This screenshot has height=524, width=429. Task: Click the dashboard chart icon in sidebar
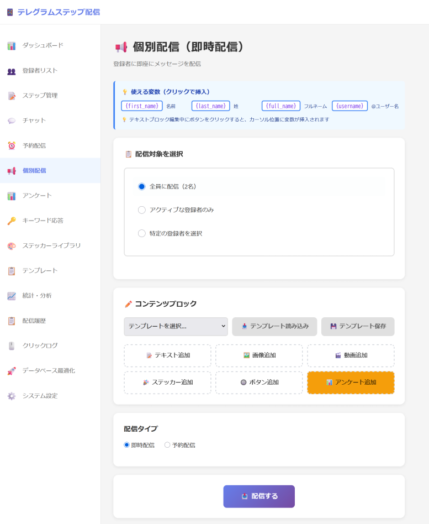pyautogui.click(x=12, y=46)
